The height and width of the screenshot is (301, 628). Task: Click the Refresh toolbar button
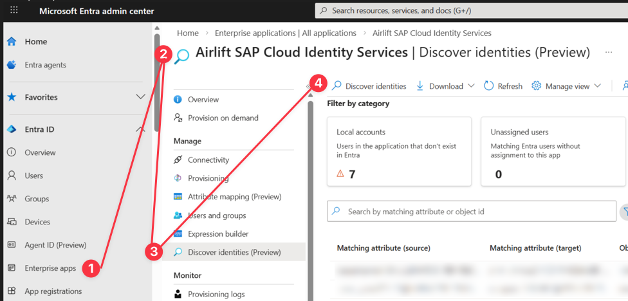(503, 86)
